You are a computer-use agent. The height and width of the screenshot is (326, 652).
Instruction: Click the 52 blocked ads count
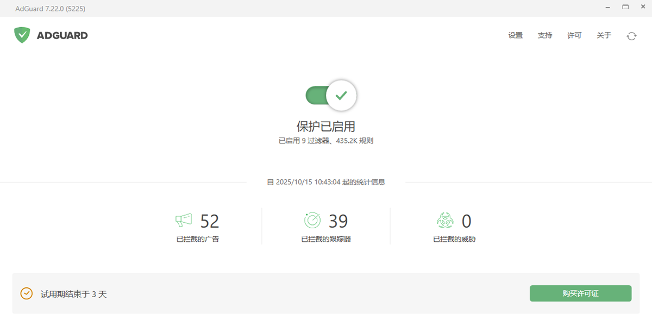[210, 221]
